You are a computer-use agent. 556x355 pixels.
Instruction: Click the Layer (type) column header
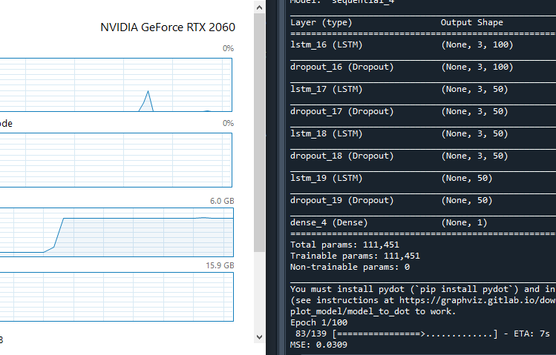coord(321,23)
